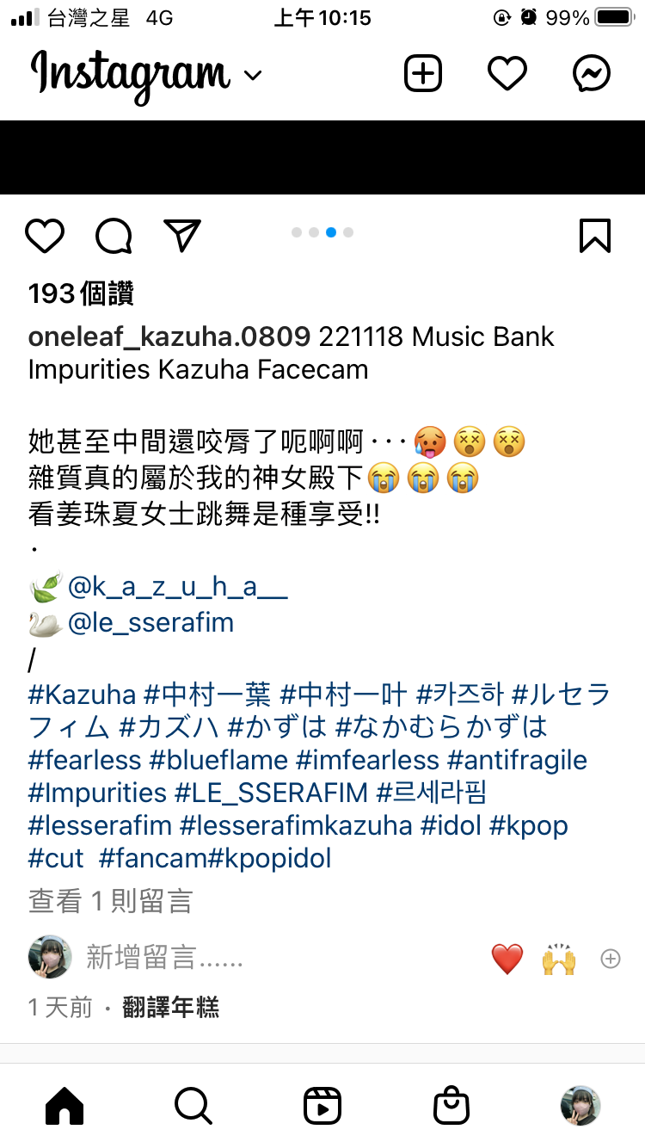Open the Search tab magnifier
The width and height of the screenshot is (645, 1148).
point(193,1106)
